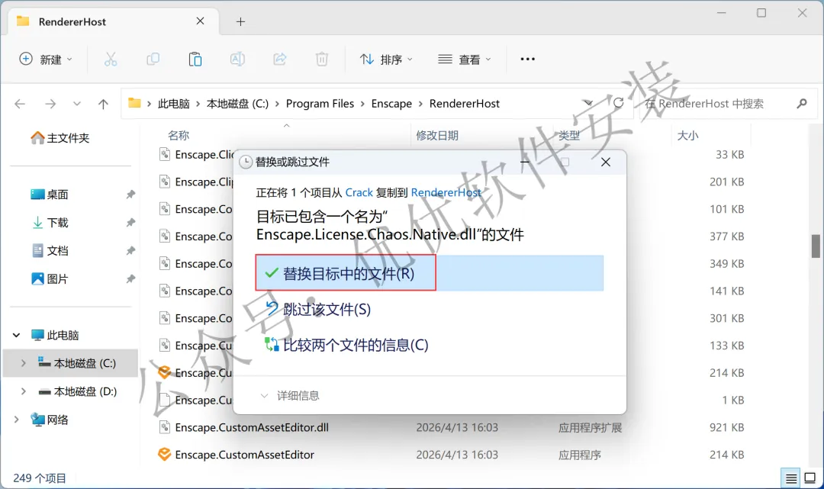Click the Cut scissors icon in toolbar
The height and width of the screenshot is (489, 824).
[x=111, y=60]
